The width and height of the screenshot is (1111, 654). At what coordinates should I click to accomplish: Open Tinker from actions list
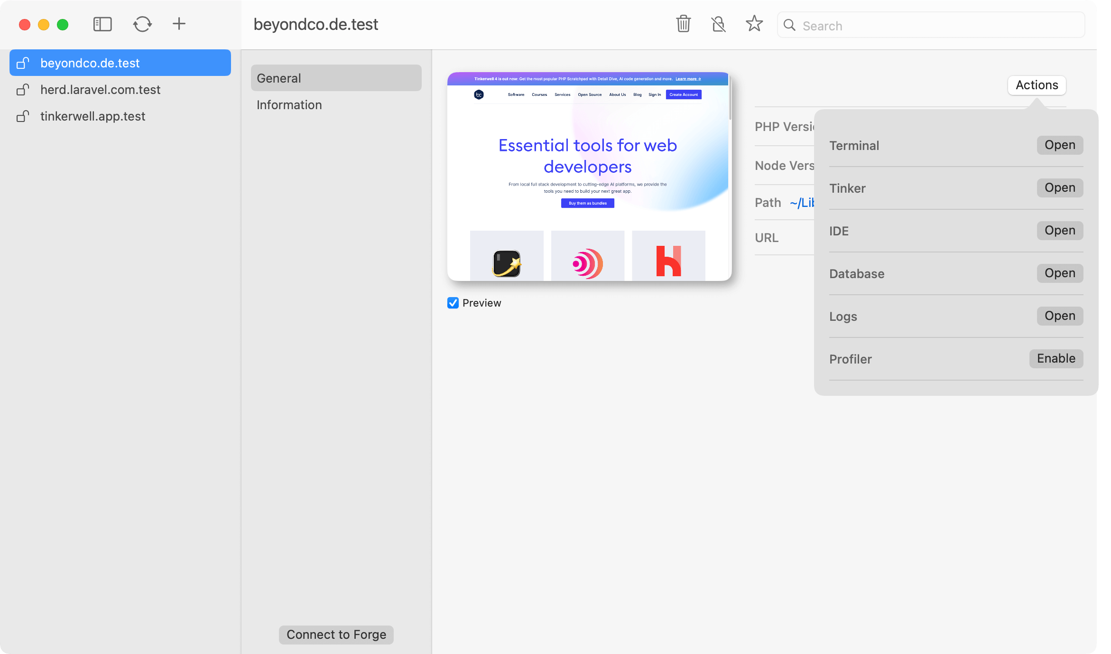1059,188
